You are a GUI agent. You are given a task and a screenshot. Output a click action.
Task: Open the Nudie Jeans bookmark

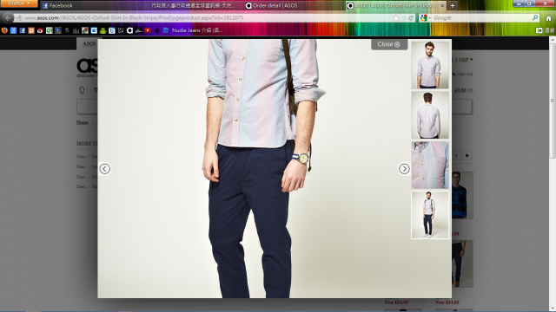(193, 30)
